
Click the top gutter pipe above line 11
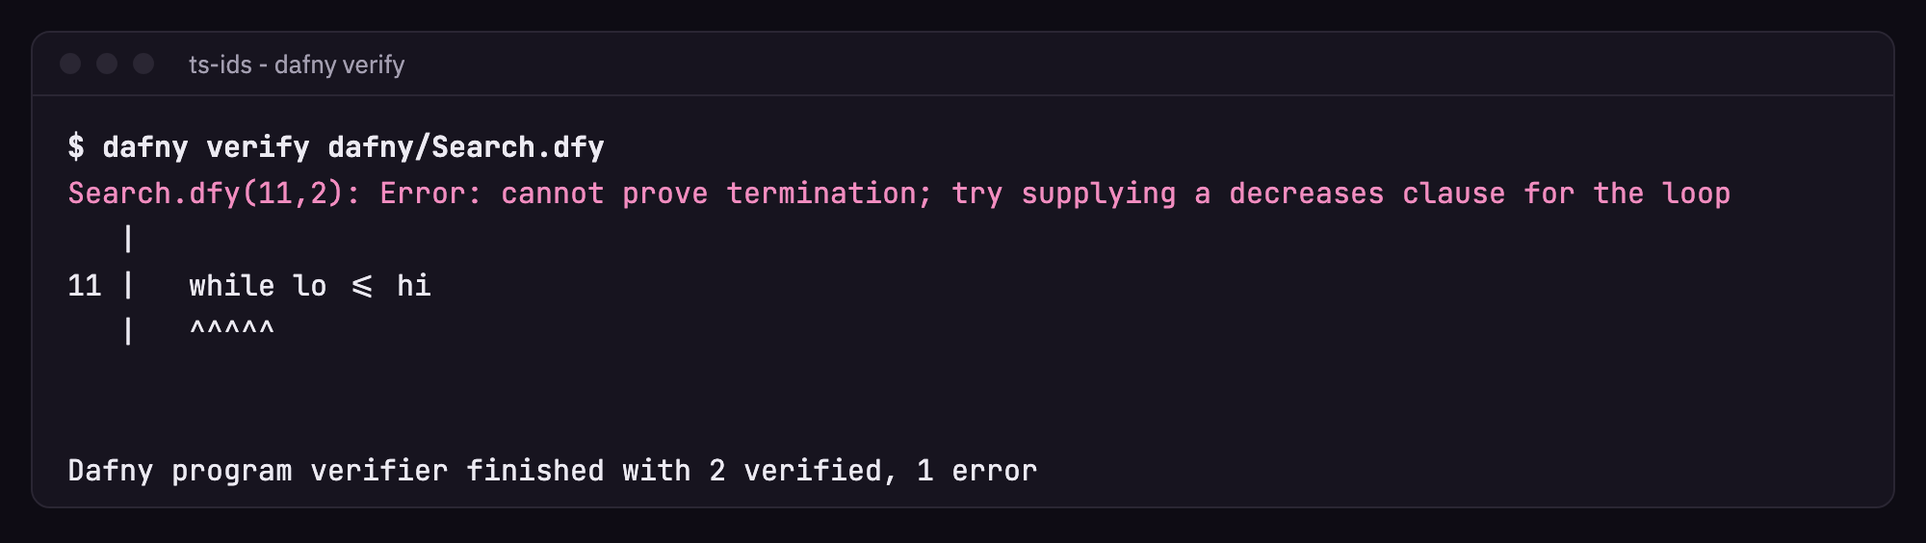click(128, 239)
